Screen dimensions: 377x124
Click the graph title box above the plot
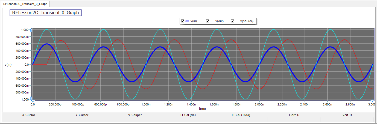[x=46, y=13]
